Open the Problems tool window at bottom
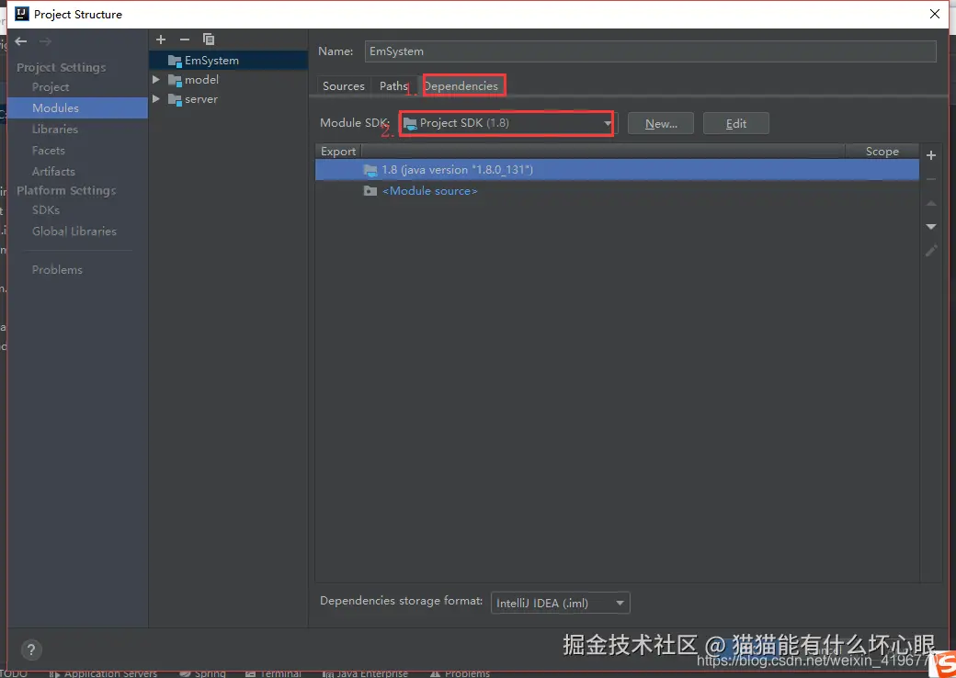 pos(461,673)
